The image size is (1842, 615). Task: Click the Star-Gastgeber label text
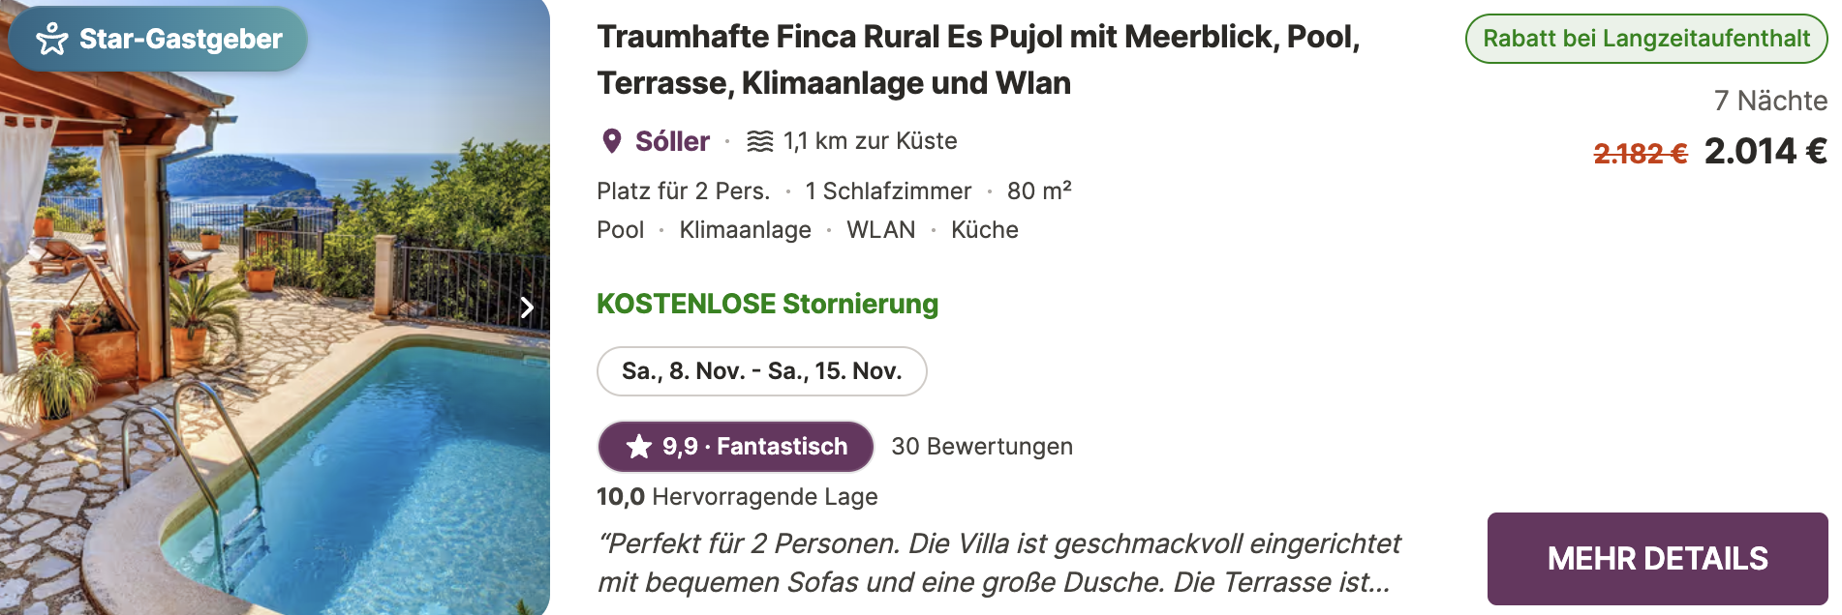[x=181, y=39]
